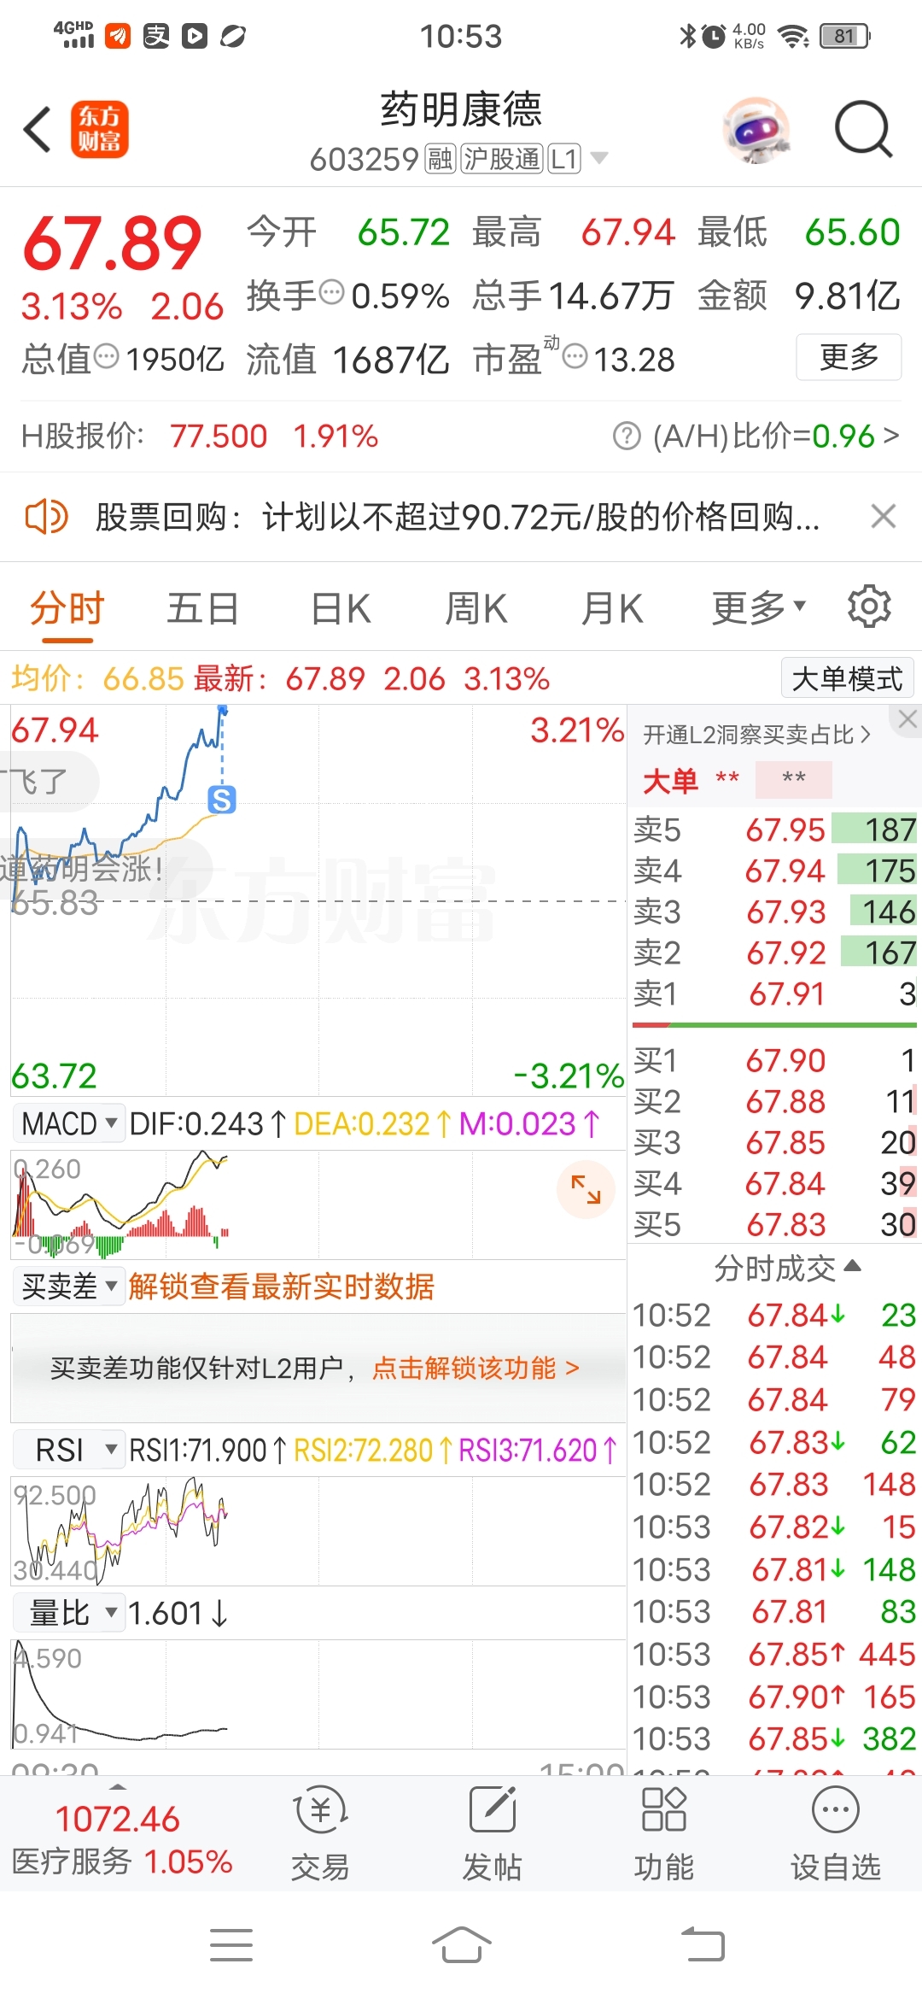Click the 更多 quote details button
The image size is (922, 1999).
[849, 357]
